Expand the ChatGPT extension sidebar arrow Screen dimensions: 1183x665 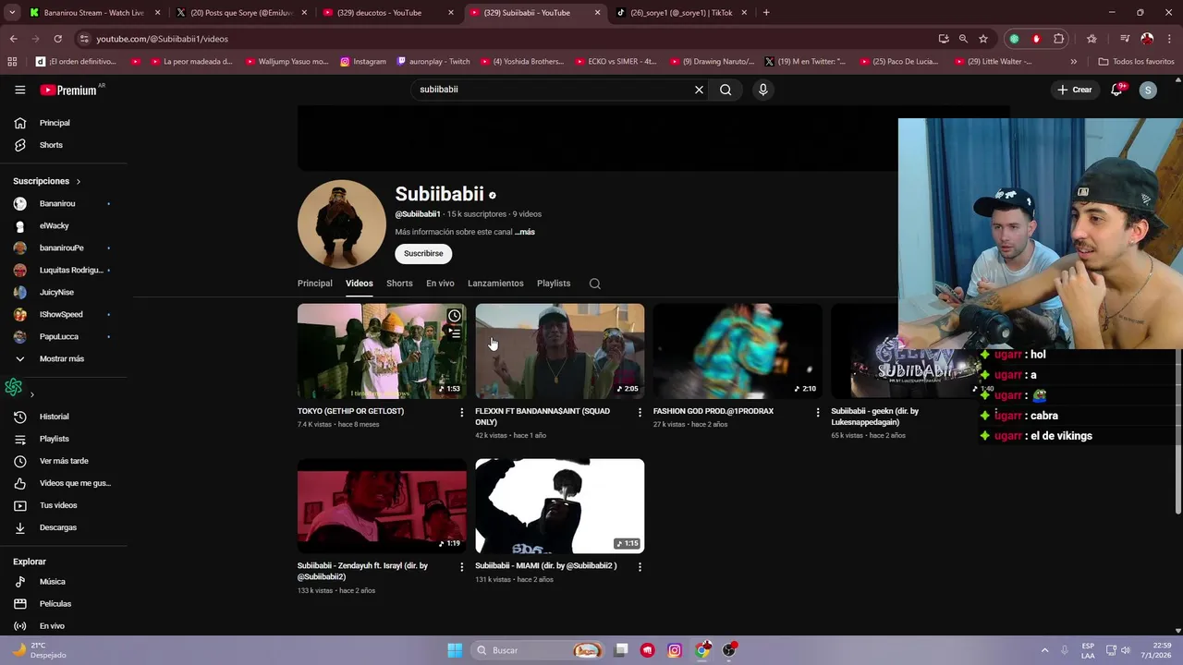point(32,394)
